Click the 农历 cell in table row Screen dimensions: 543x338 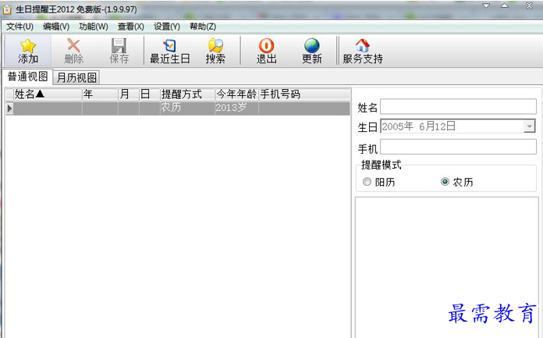click(x=187, y=108)
